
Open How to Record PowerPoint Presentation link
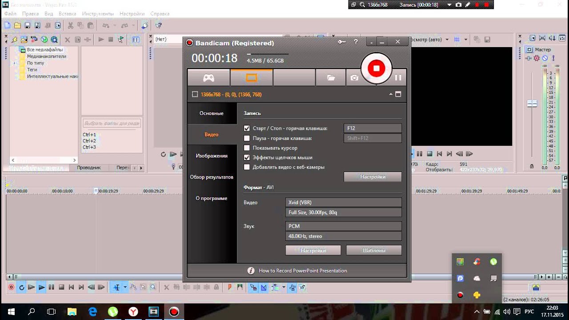click(303, 271)
